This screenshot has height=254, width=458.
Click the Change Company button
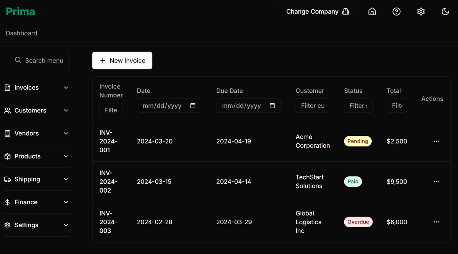click(318, 11)
